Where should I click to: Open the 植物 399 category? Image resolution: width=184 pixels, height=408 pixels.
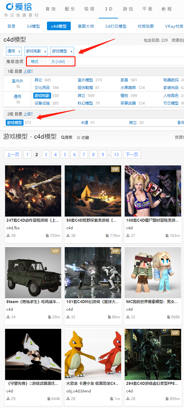pos(129,95)
